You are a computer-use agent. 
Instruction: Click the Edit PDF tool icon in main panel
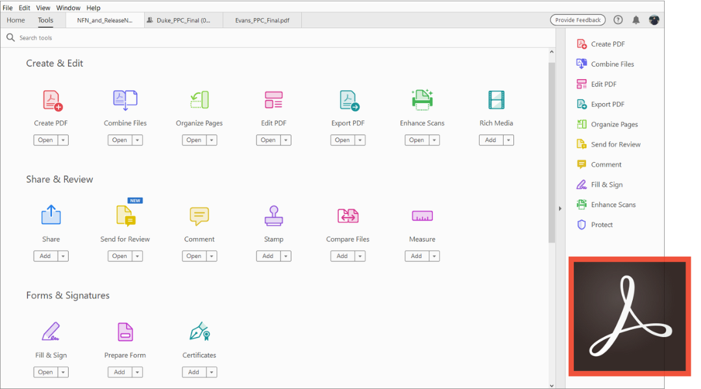click(x=274, y=100)
